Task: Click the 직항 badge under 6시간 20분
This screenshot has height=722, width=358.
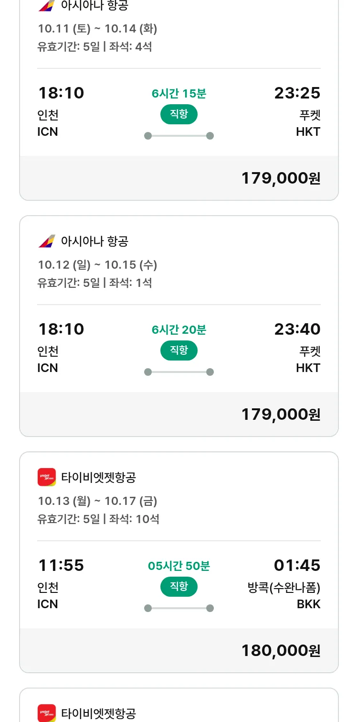Action: [x=179, y=350]
